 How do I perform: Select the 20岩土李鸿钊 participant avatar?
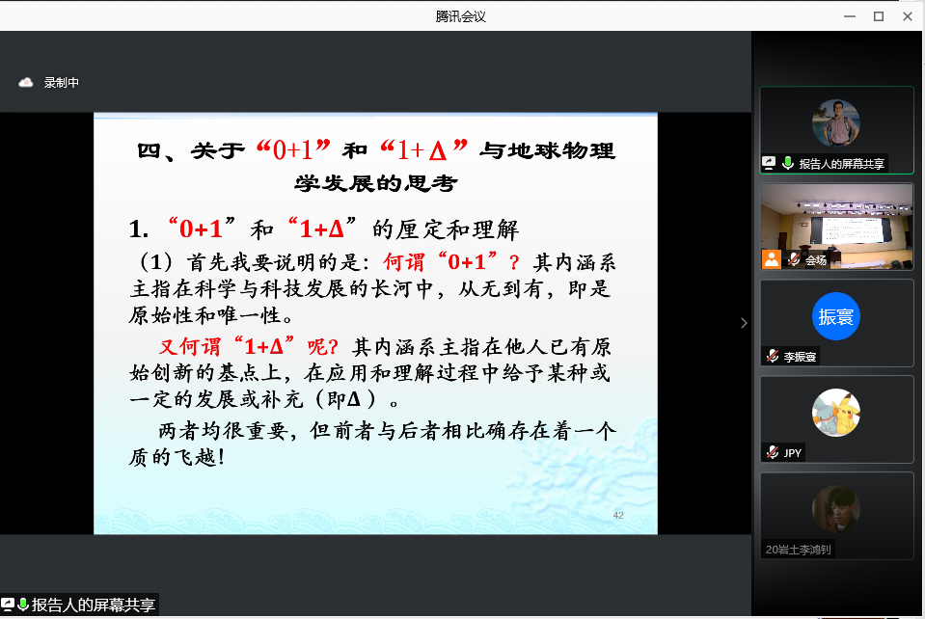coord(836,509)
